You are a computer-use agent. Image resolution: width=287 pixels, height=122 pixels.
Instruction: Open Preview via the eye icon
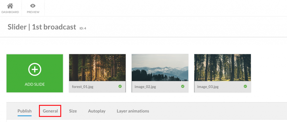click(33, 6)
